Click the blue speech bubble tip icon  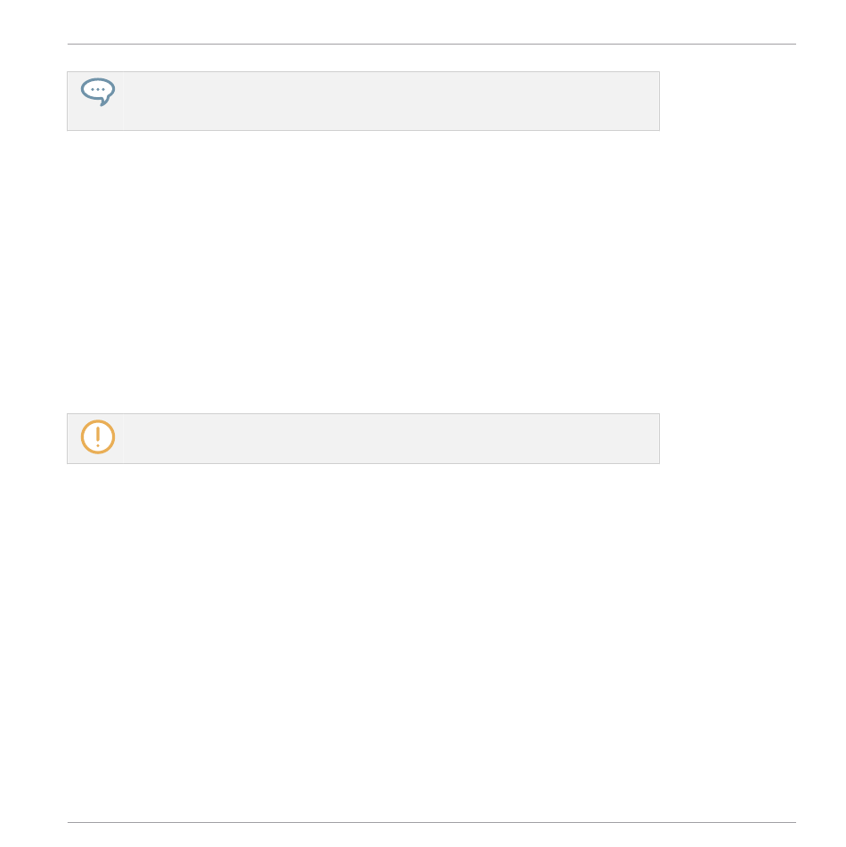[x=98, y=92]
